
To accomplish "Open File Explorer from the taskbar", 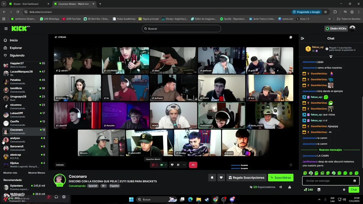I will tap(199, 199).
